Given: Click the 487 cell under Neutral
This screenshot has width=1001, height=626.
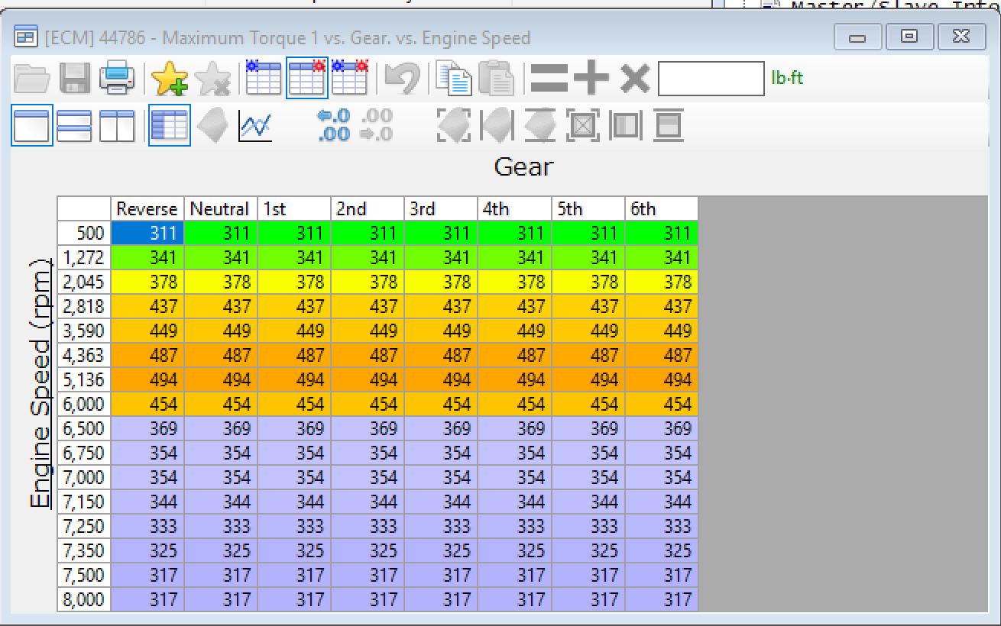Looking at the screenshot, I should pos(221,355).
